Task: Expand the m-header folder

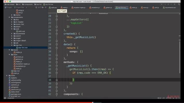Action: point(12,22)
